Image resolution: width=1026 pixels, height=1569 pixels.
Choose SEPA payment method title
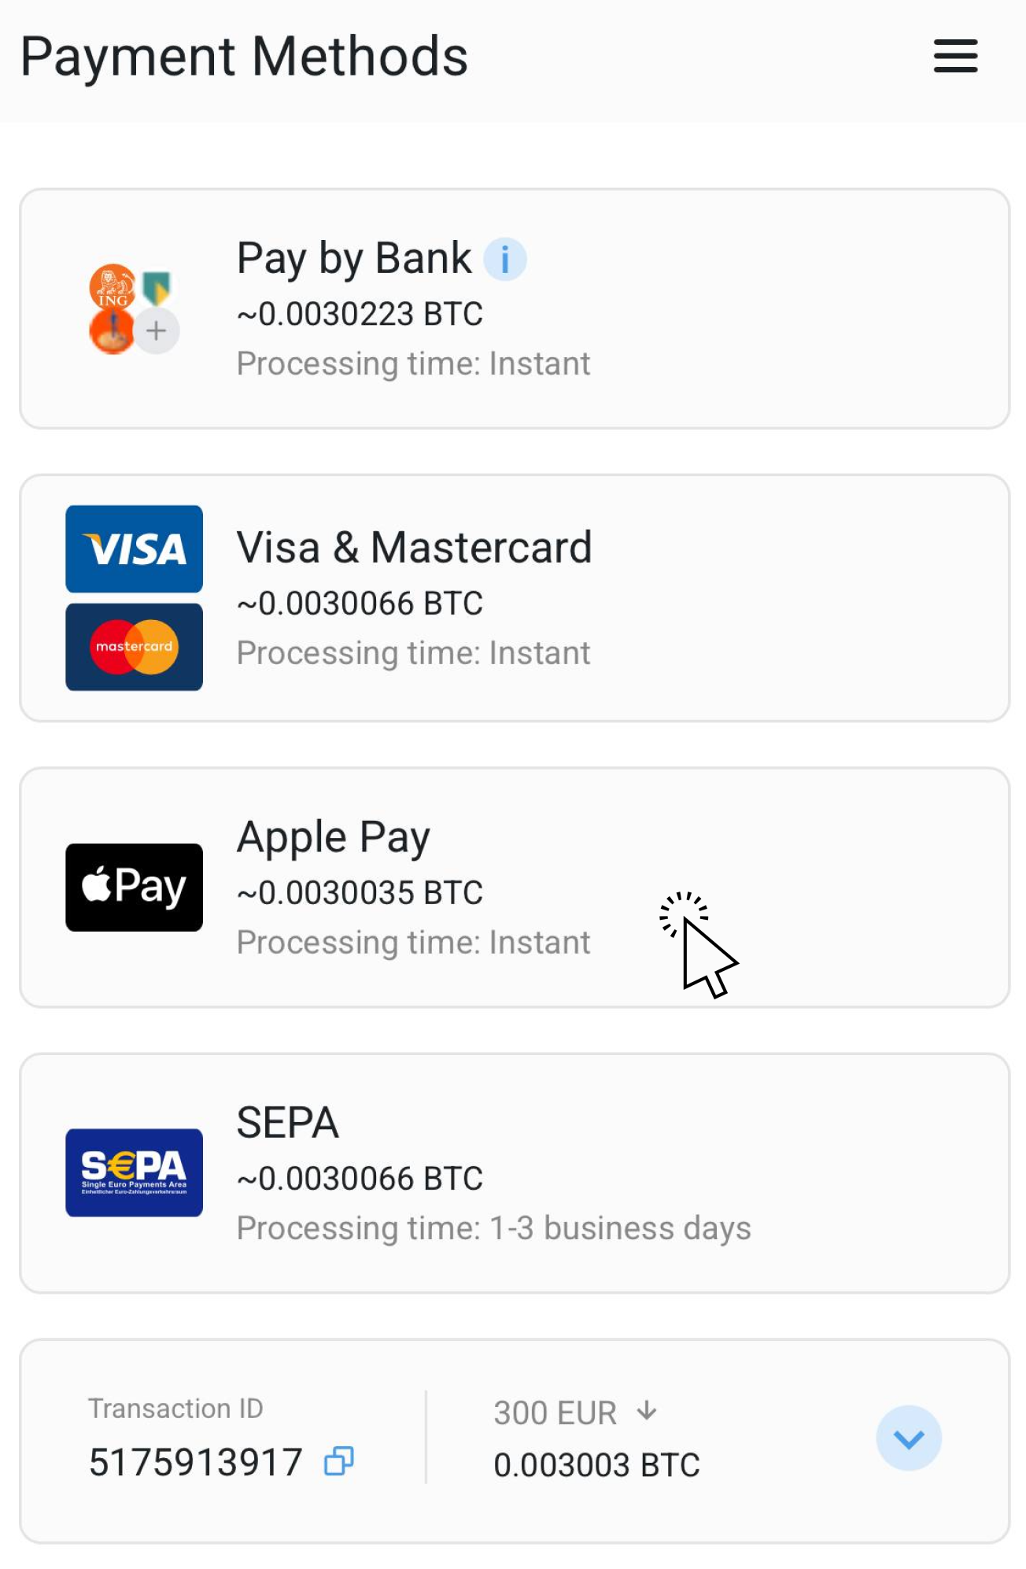pos(288,1123)
